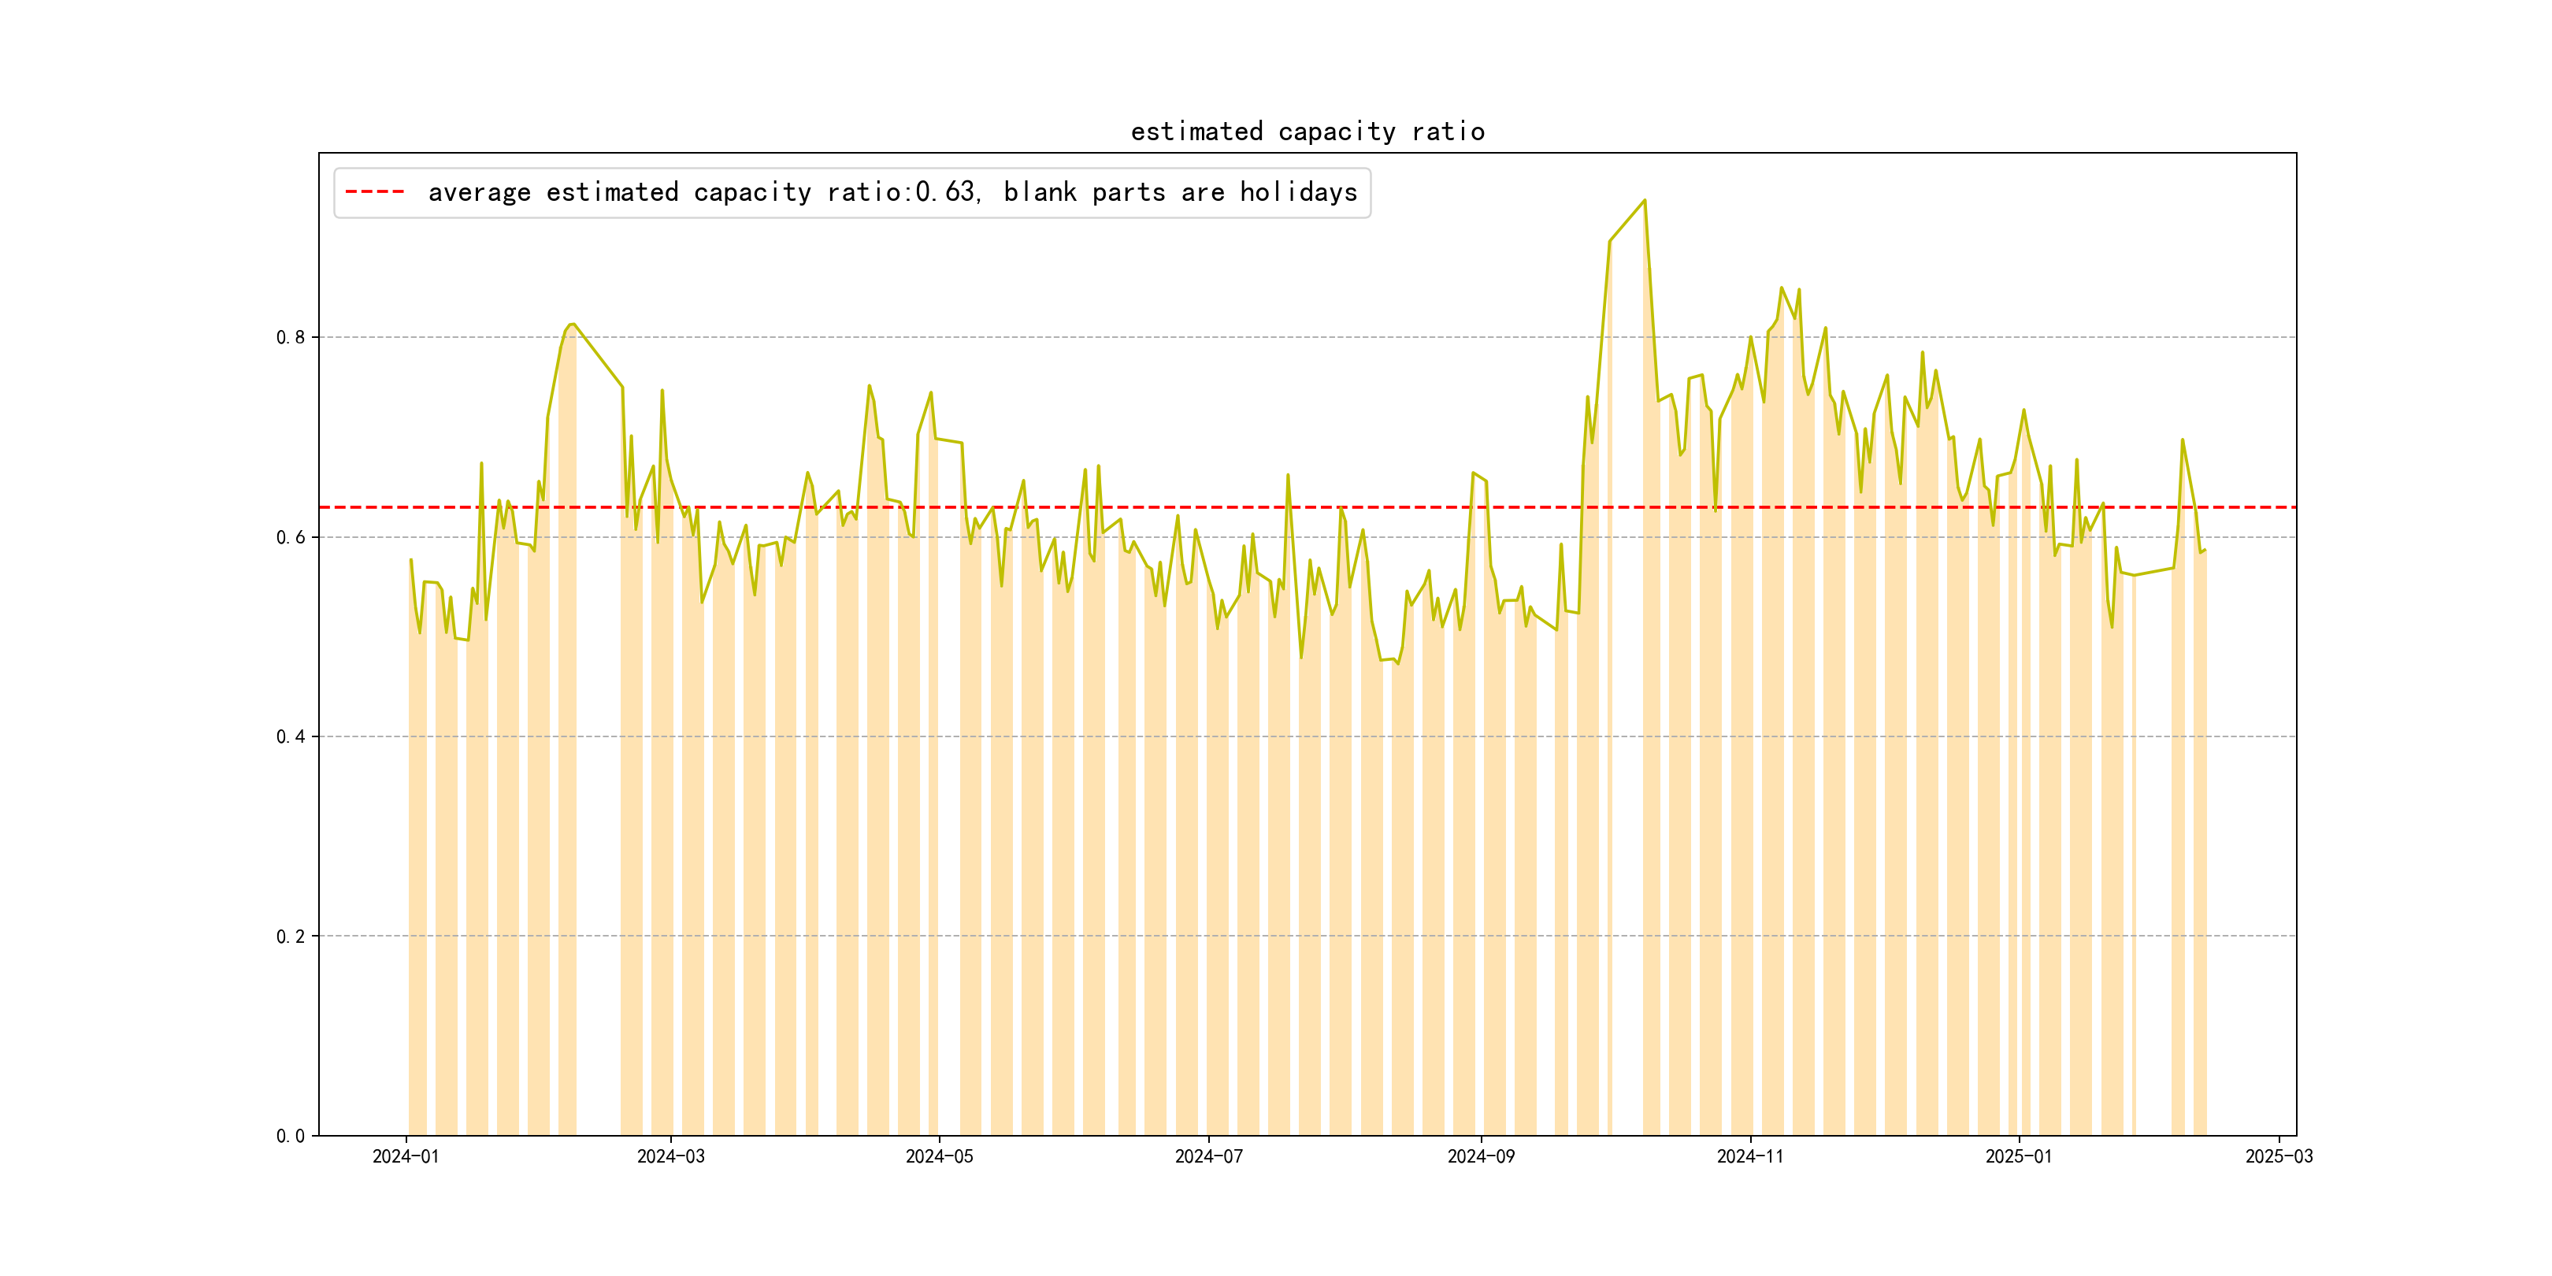The height and width of the screenshot is (1276, 2552).
Task: Click the highest peak of the yellow line
Action: (1645, 201)
